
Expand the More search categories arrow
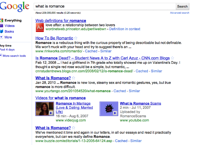pos(2,37)
